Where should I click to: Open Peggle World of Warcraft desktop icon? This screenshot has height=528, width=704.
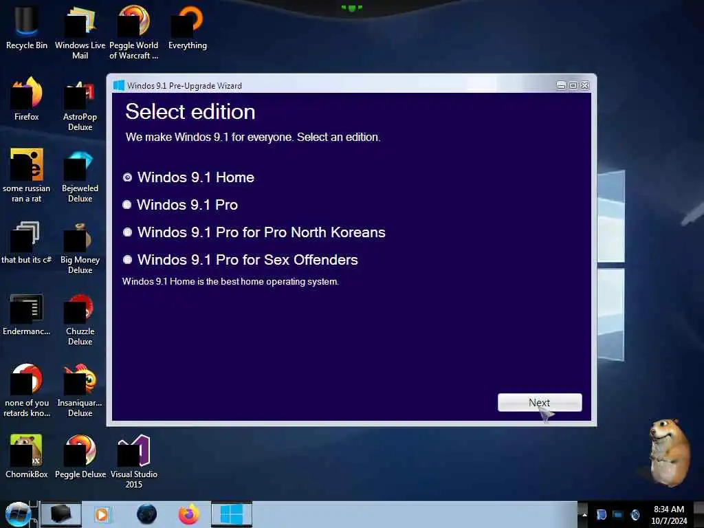(133, 32)
